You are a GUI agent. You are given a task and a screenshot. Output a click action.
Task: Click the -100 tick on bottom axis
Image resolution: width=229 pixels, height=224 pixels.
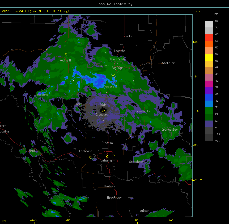pyautogui.click(x=33, y=220)
